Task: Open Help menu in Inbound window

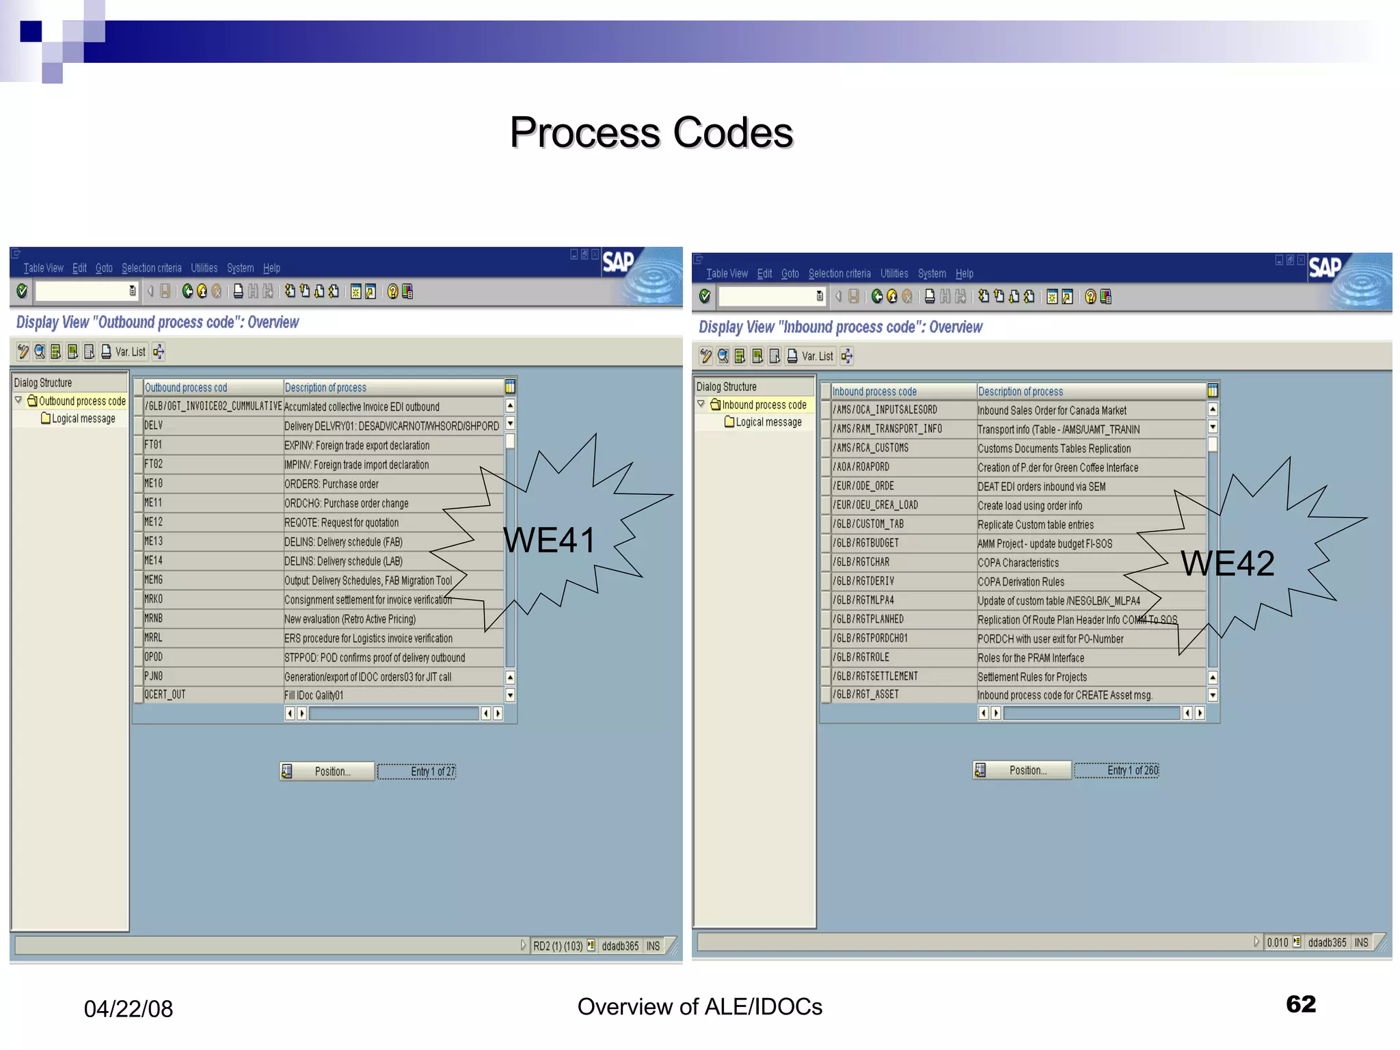Action: pos(965,273)
